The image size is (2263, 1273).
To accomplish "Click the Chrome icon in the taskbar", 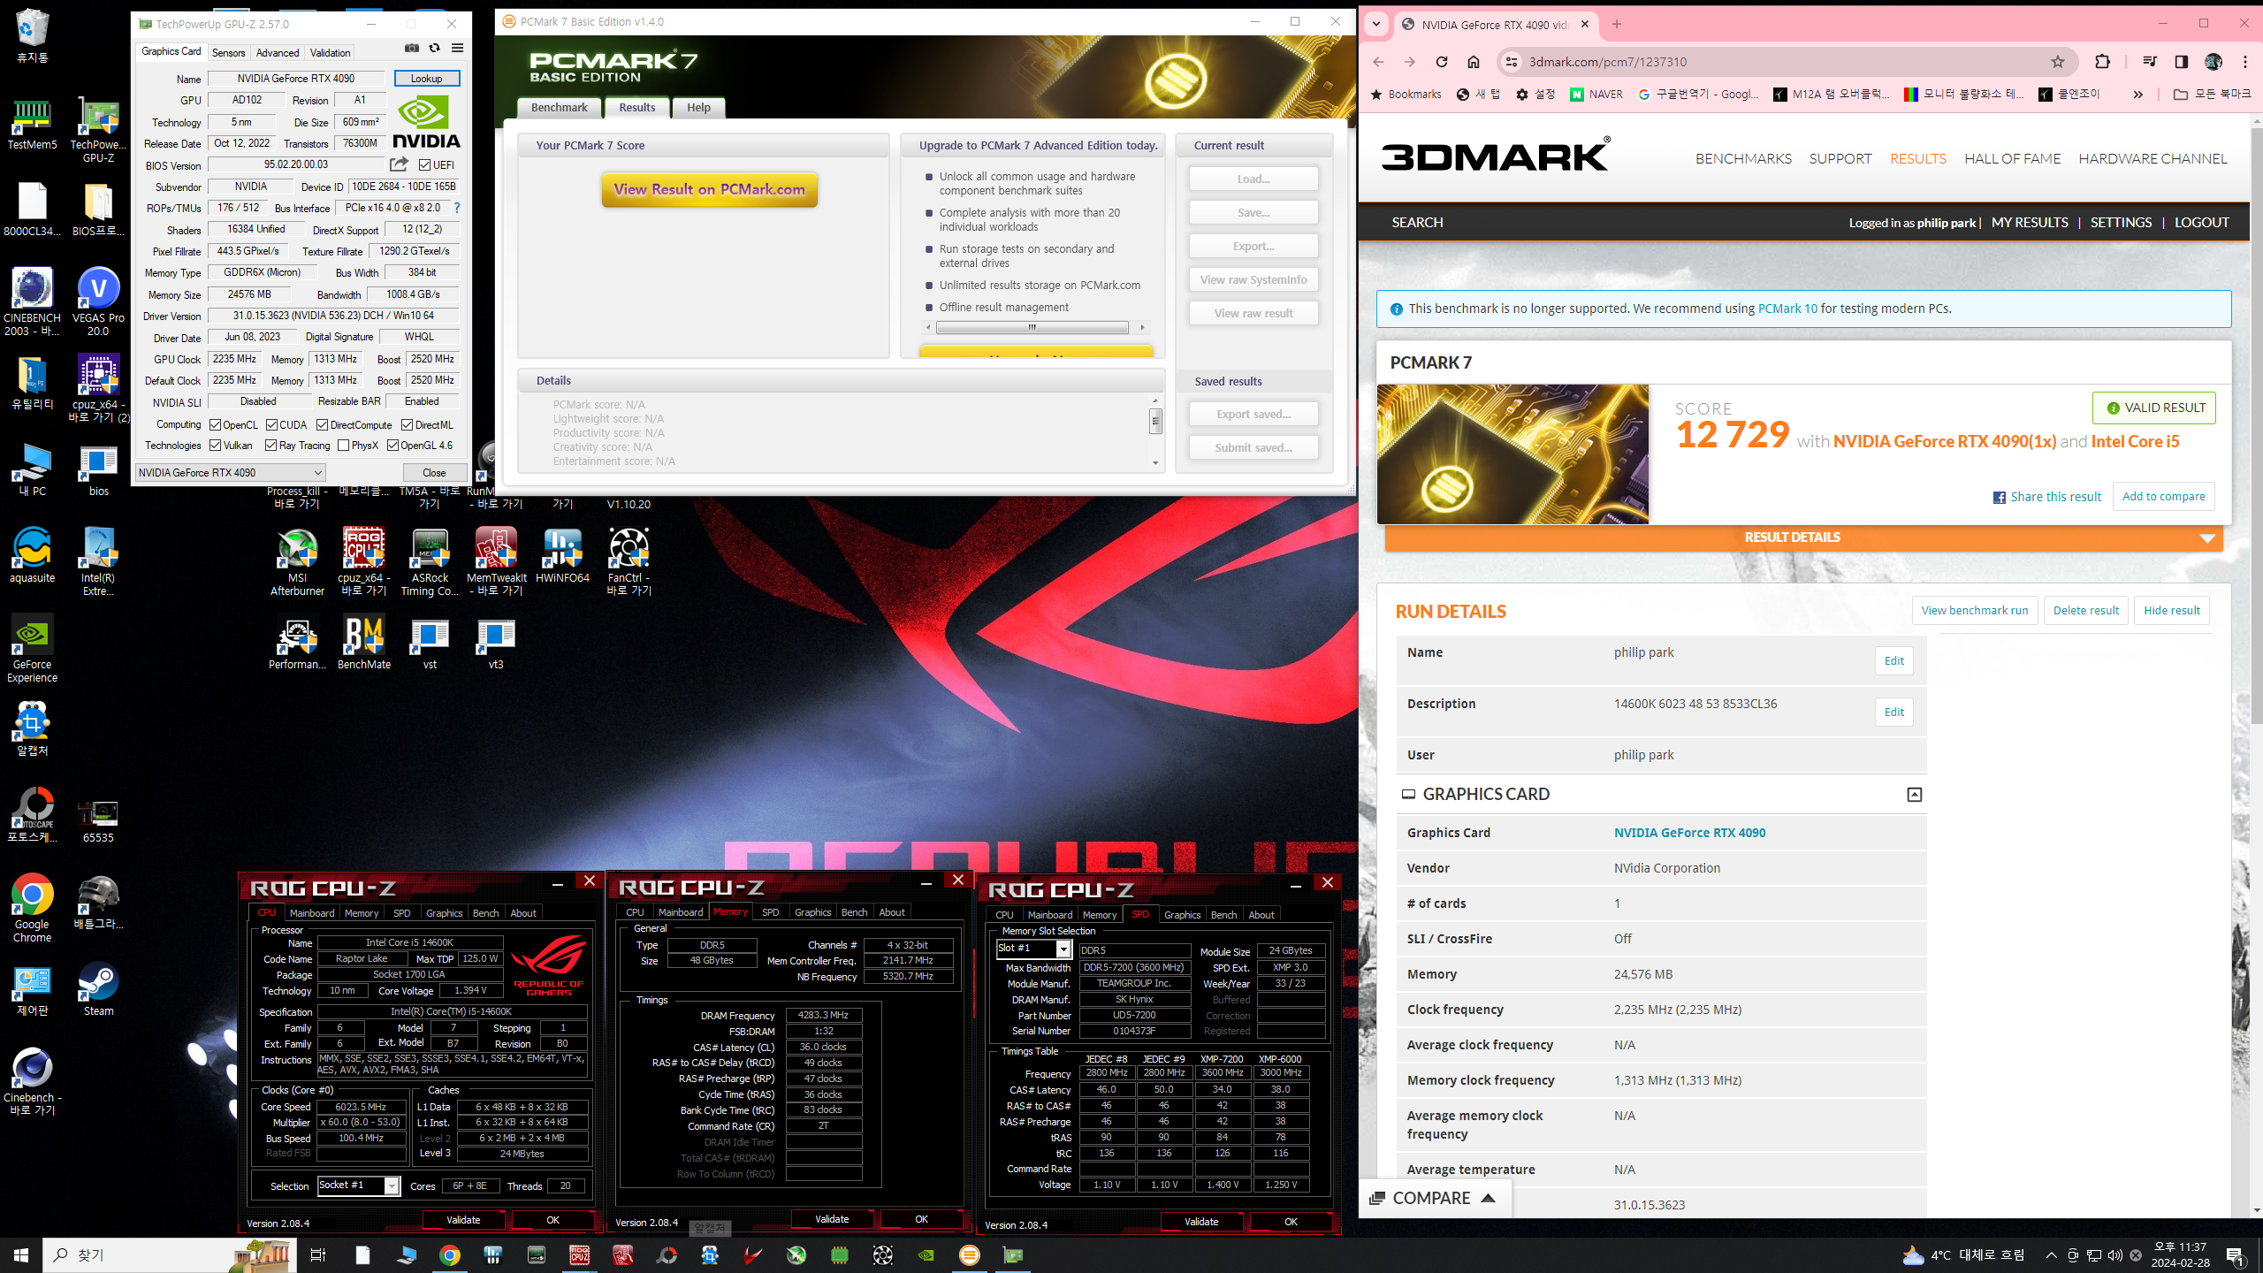I will coord(450,1255).
